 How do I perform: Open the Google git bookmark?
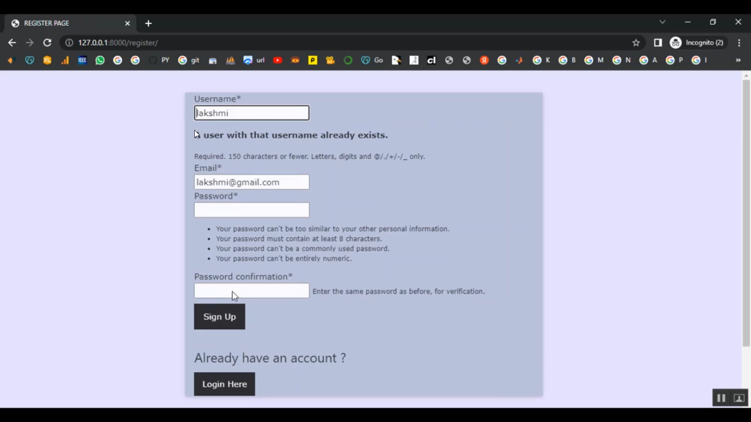[189, 60]
